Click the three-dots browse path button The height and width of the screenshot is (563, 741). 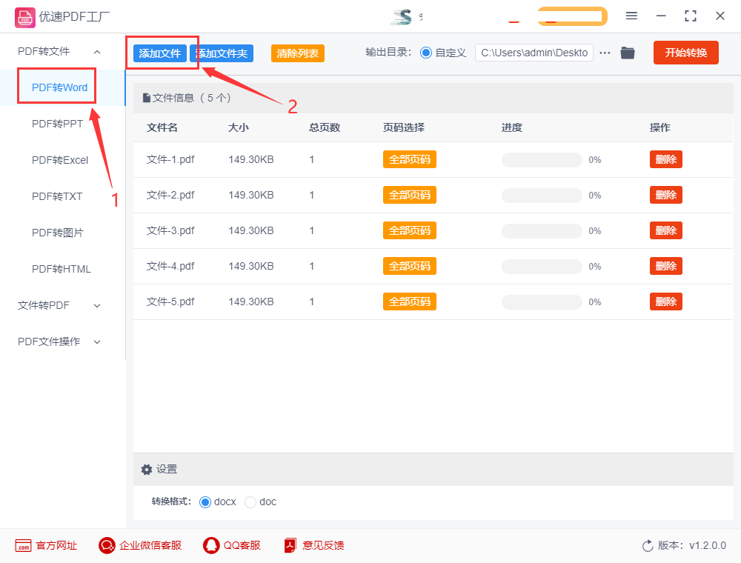click(605, 53)
